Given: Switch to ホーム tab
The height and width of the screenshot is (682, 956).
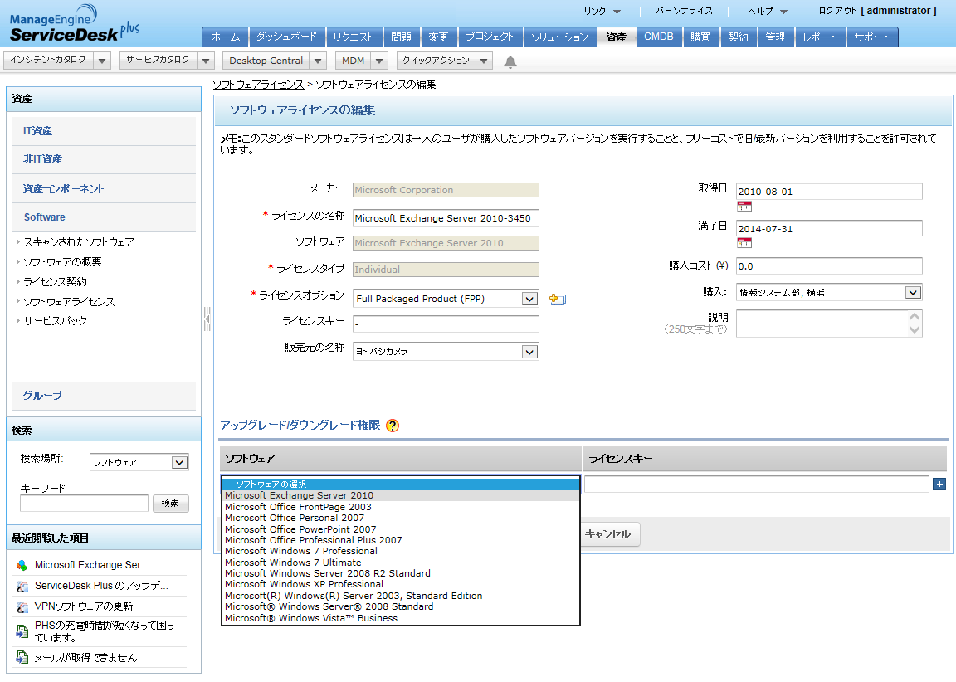Looking at the screenshot, I should click(226, 37).
